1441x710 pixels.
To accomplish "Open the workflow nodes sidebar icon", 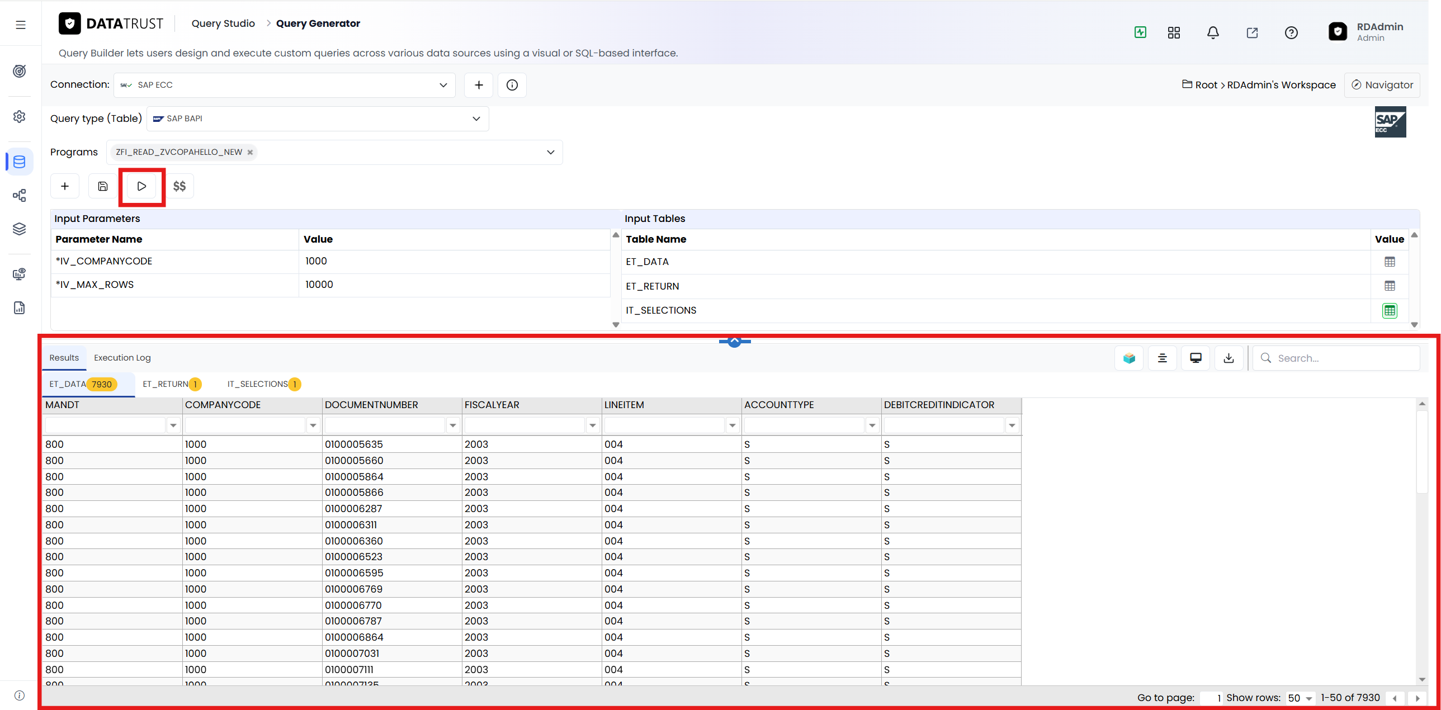I will point(20,195).
